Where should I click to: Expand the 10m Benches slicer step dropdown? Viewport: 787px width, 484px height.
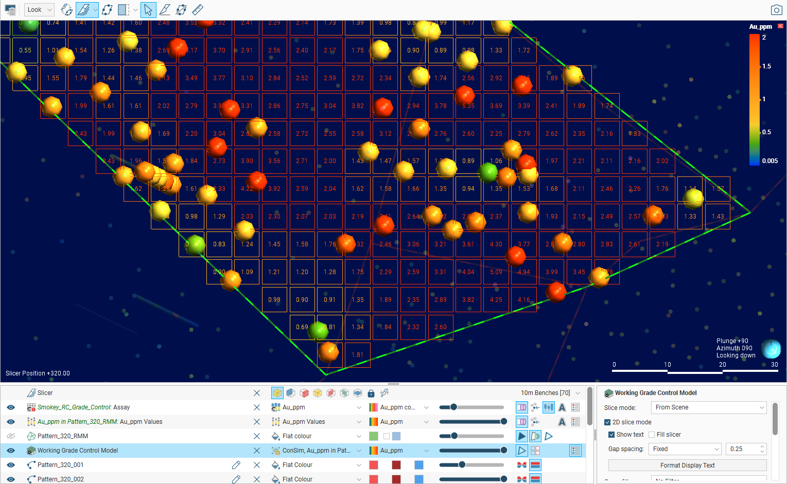point(578,393)
